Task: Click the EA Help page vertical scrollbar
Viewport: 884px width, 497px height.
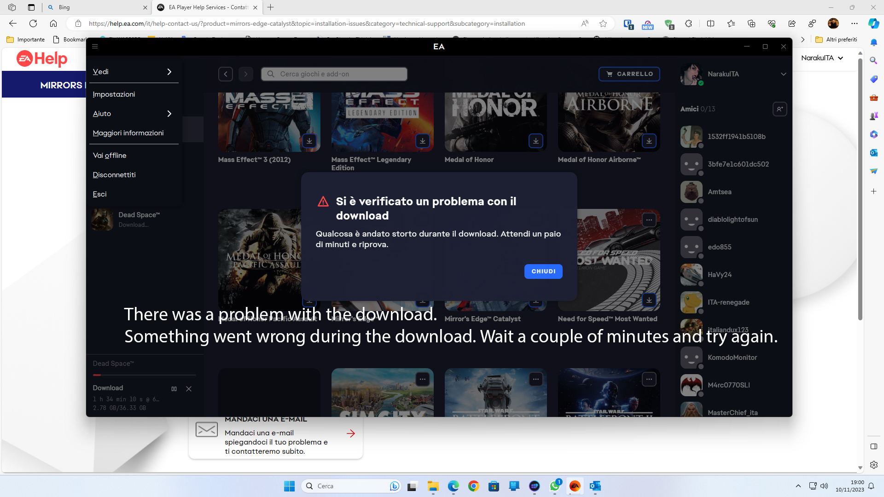Action: pyautogui.click(x=860, y=189)
